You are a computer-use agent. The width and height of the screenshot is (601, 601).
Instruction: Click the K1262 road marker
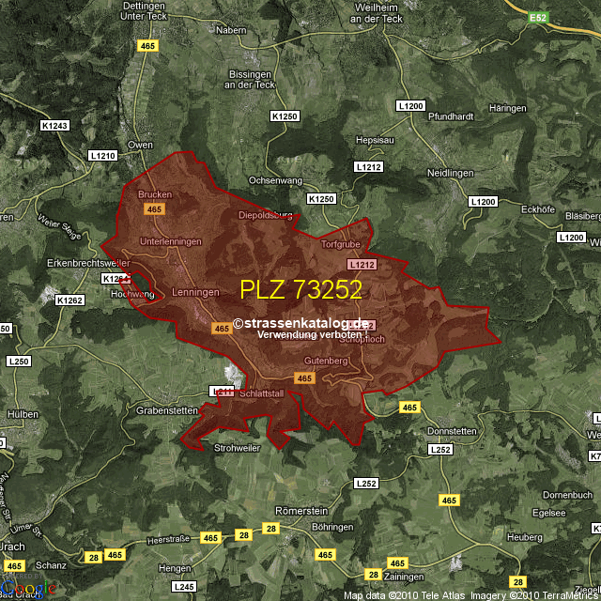(x=69, y=300)
